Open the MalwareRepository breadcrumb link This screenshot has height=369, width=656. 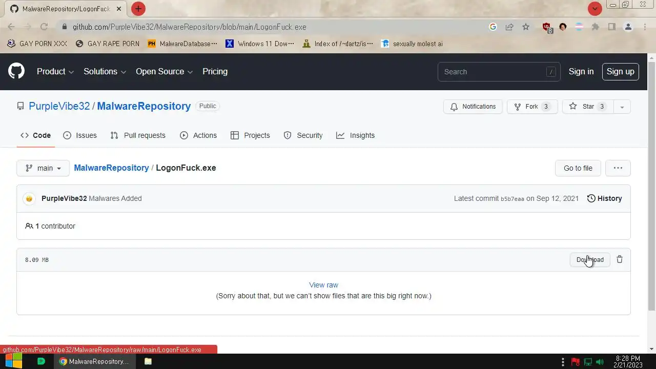point(111,168)
